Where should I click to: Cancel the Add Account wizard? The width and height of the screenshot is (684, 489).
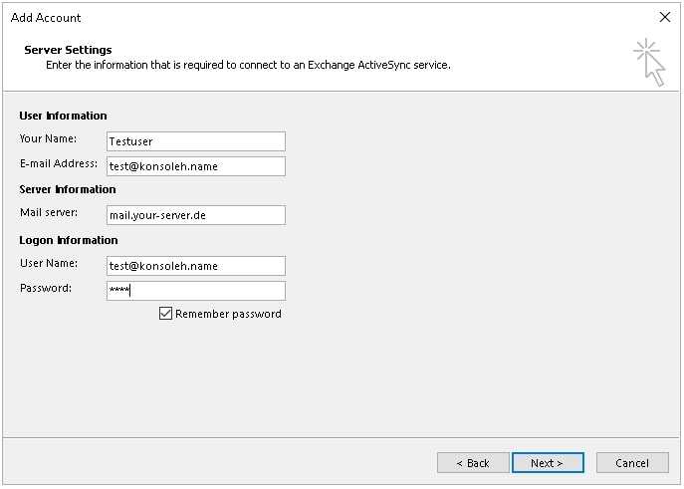pyautogui.click(x=632, y=463)
